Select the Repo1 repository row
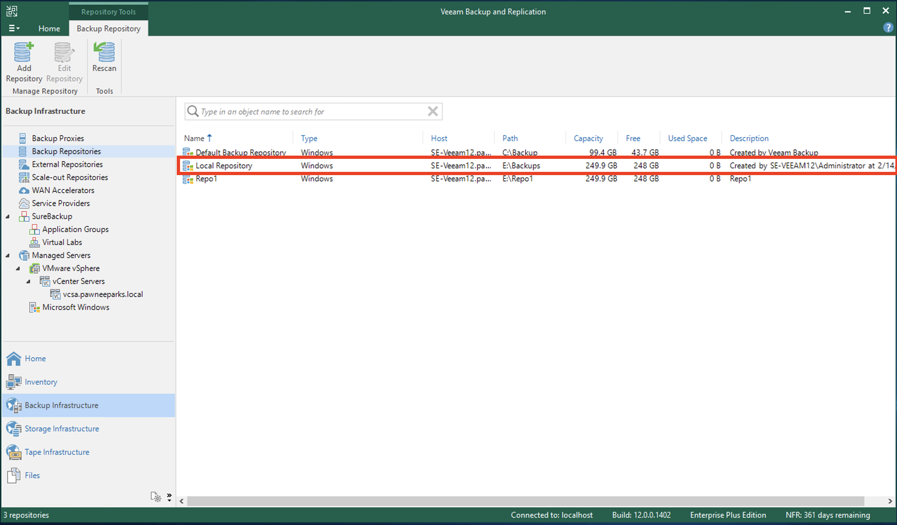This screenshot has width=897, height=525. tap(536, 179)
